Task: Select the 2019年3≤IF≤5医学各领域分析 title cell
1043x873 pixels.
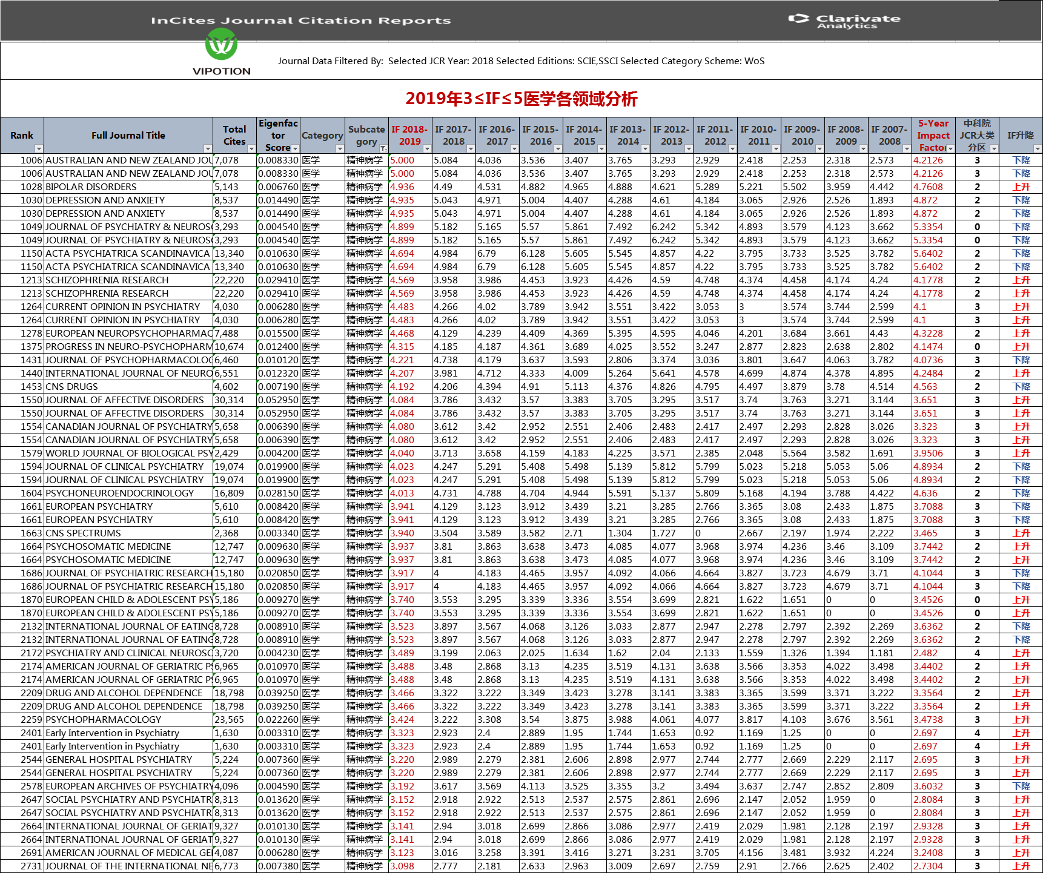Action: tap(521, 99)
